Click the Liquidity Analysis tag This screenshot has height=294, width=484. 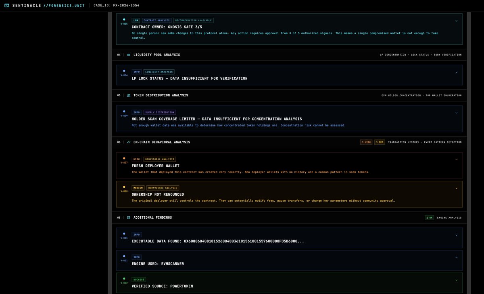[x=159, y=72]
